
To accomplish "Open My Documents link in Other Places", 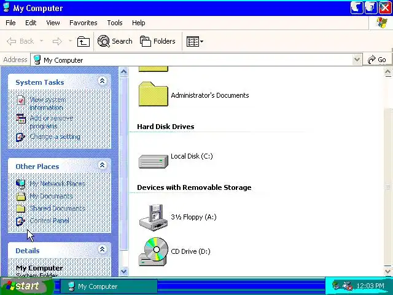I will 52,196.
